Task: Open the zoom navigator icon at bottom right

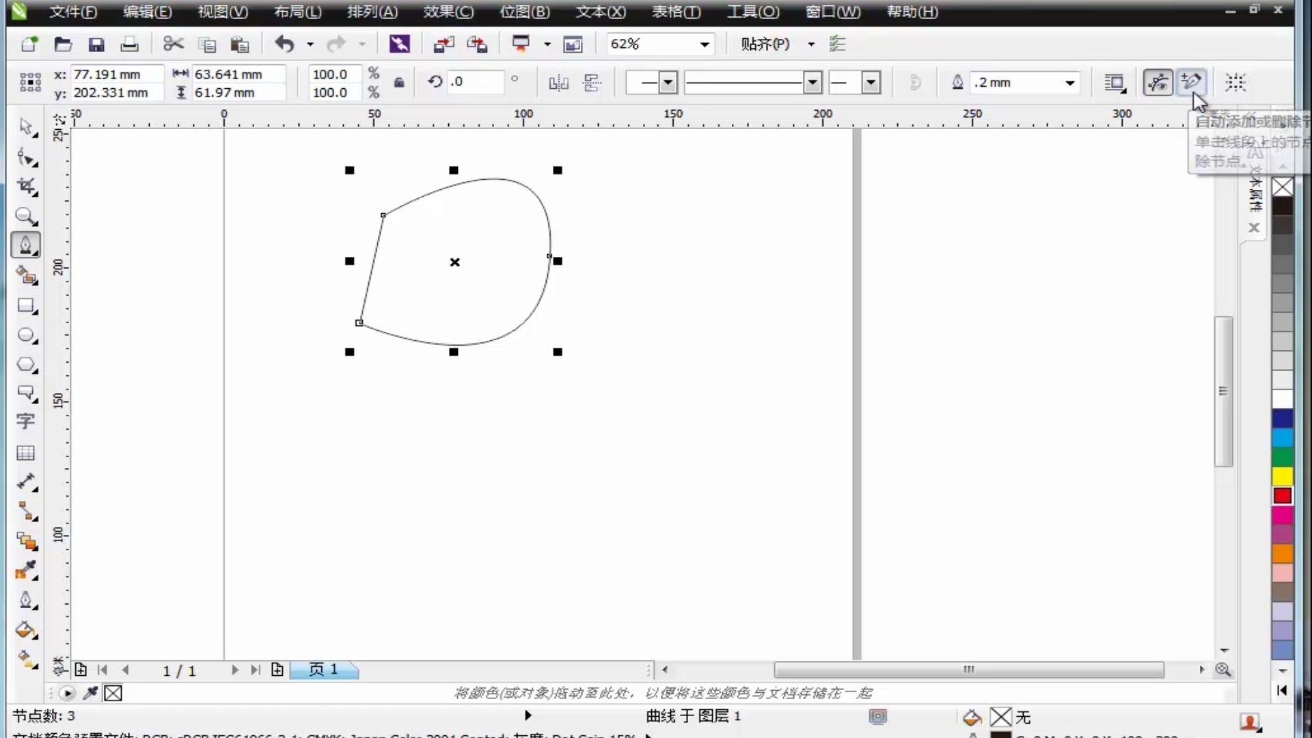Action: coord(1223,670)
